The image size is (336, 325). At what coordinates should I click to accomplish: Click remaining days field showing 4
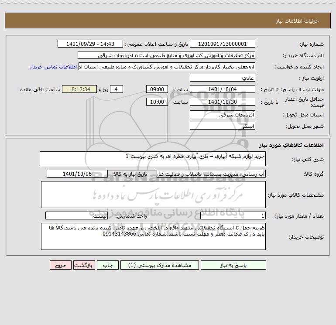[117, 89]
